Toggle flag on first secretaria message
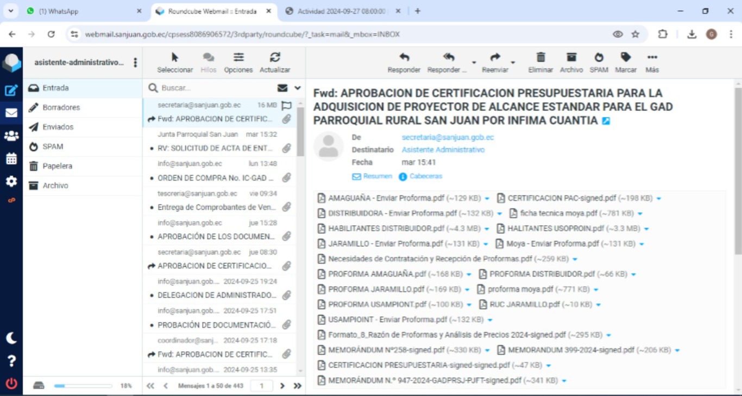The height and width of the screenshot is (396, 742). click(287, 105)
